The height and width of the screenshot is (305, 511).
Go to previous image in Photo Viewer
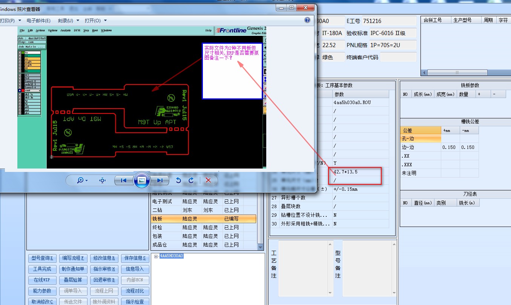(x=124, y=180)
